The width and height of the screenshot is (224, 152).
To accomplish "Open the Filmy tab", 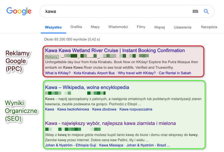I will click(x=141, y=27).
